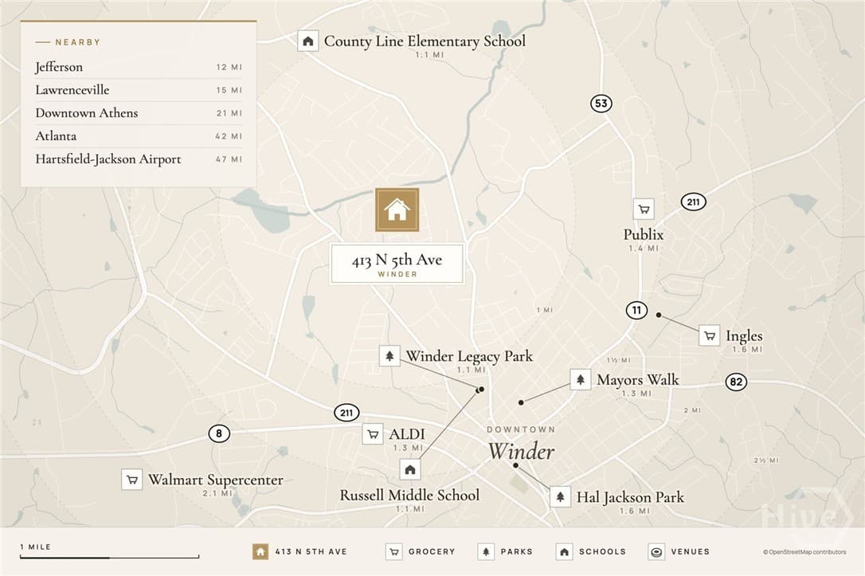Screen dimensions: 865x576
Task: Click the Publix shopping cart icon
Action: coord(644,209)
